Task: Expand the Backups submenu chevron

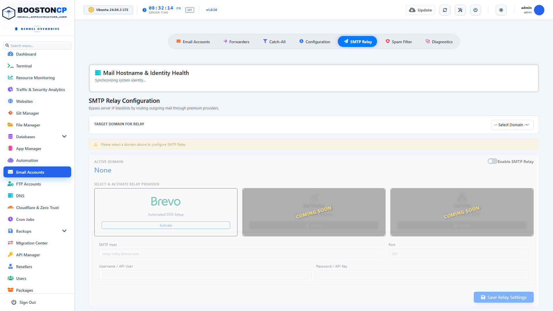Action: [64, 231]
